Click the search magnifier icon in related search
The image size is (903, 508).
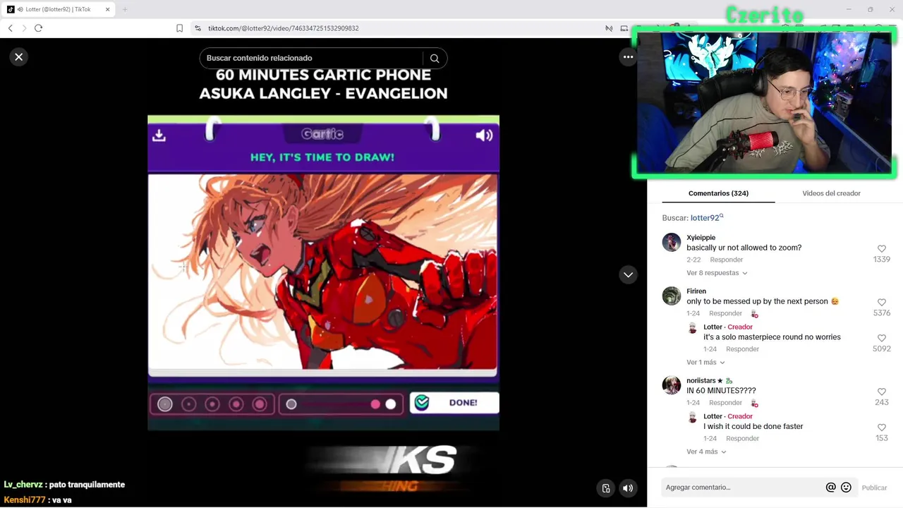tap(435, 59)
